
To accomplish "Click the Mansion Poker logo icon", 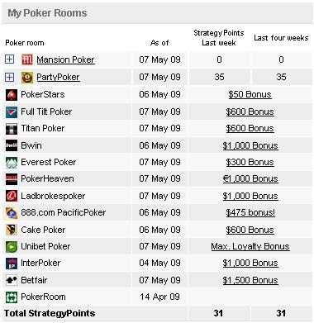I will [27, 59].
